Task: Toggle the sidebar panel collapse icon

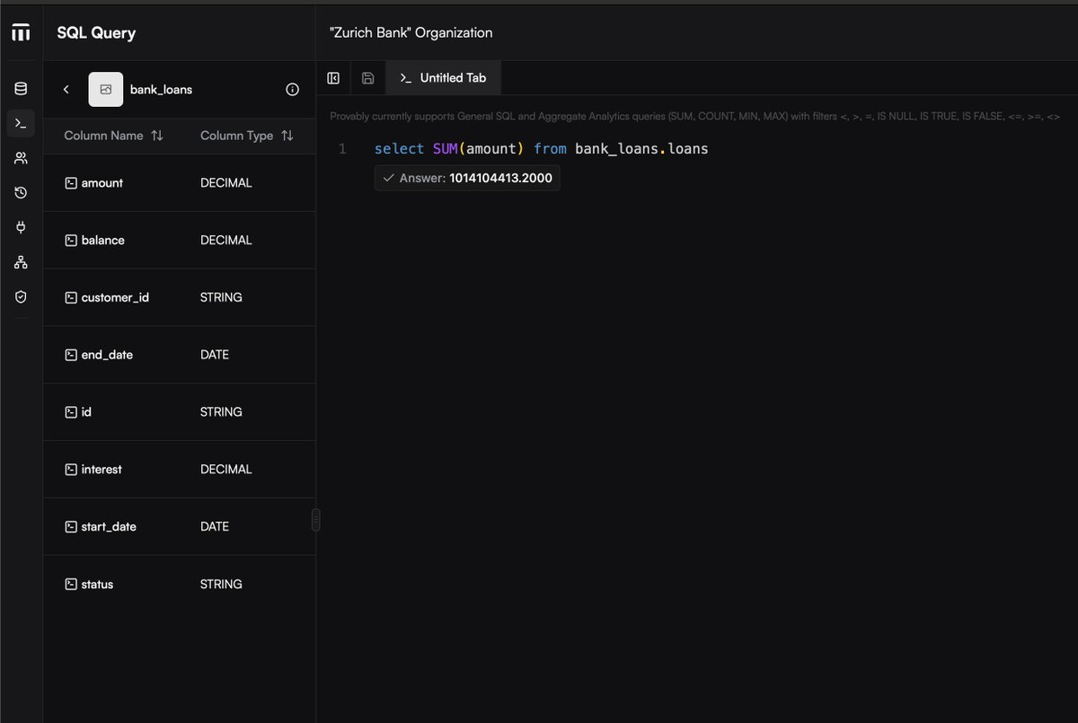Action: (333, 78)
